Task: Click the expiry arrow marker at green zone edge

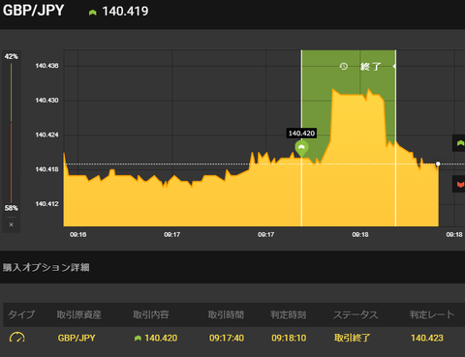Action: click(x=394, y=66)
